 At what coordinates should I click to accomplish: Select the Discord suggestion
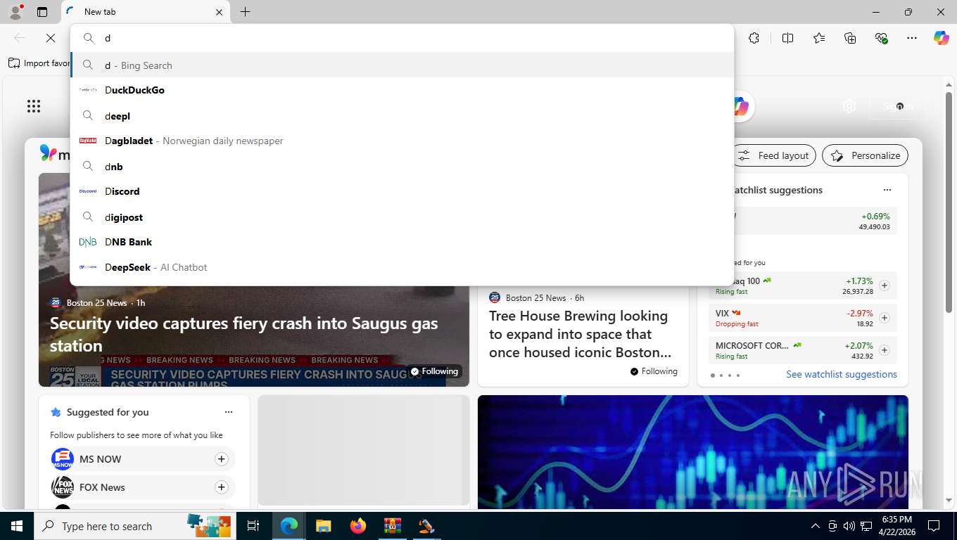tap(402, 191)
